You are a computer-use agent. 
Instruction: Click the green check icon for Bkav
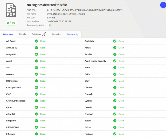pos(115,81)
